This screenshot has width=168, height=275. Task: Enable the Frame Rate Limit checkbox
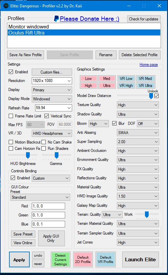(11, 116)
